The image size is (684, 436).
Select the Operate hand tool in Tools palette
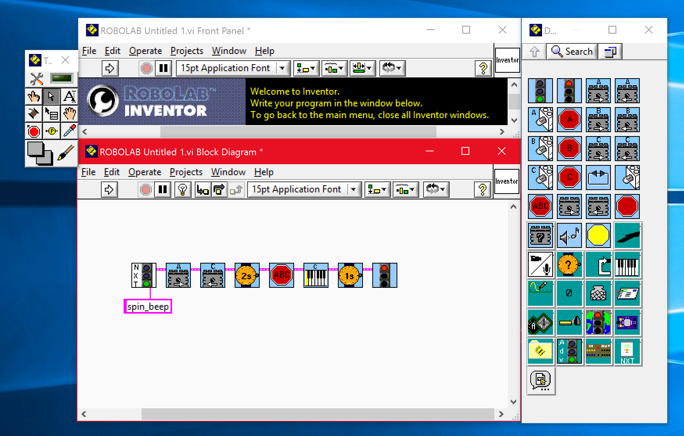tap(34, 96)
